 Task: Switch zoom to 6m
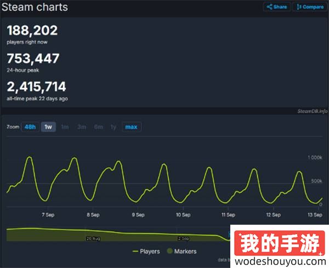pos(98,127)
